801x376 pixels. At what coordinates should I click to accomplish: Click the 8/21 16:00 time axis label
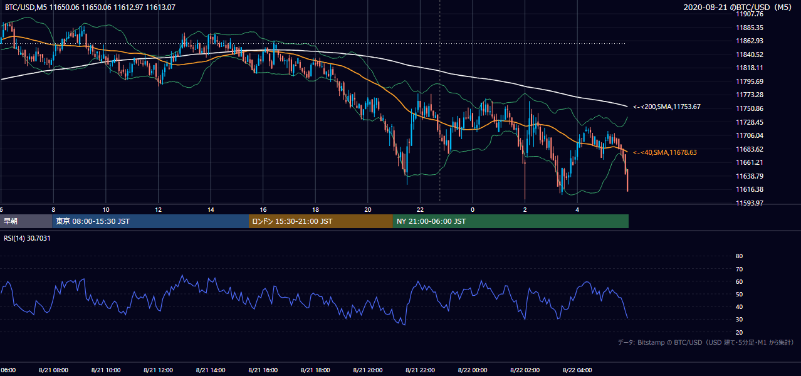coord(263,370)
